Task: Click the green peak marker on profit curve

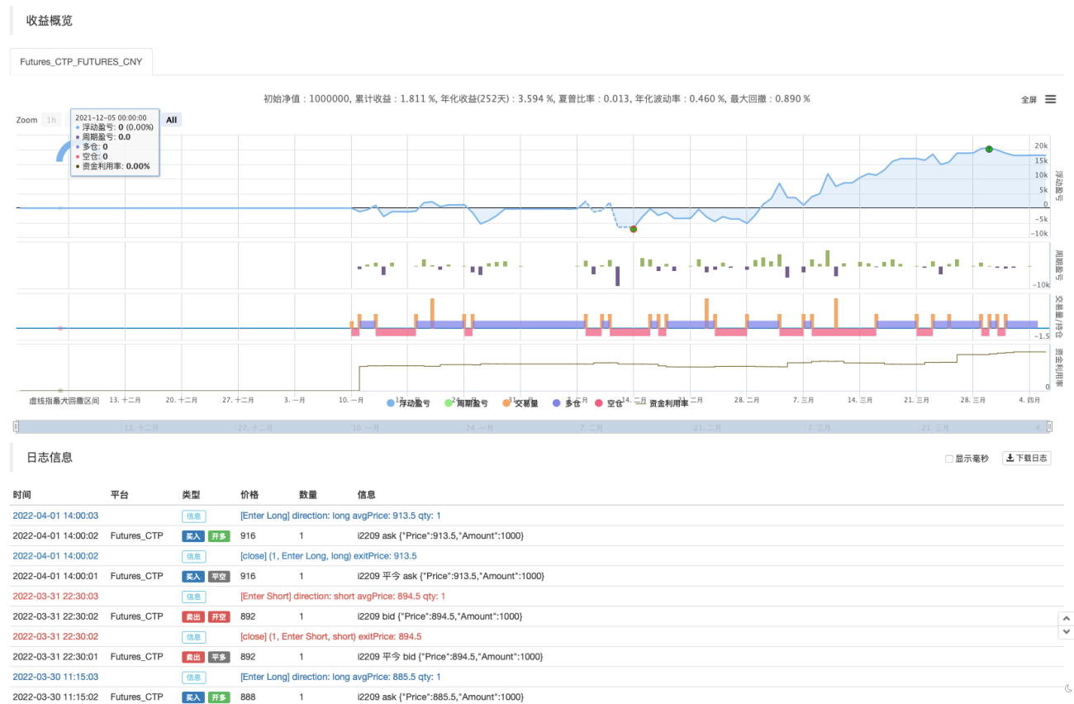Action: click(989, 149)
